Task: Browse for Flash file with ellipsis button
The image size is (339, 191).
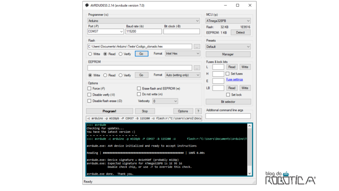Action: tap(197, 46)
